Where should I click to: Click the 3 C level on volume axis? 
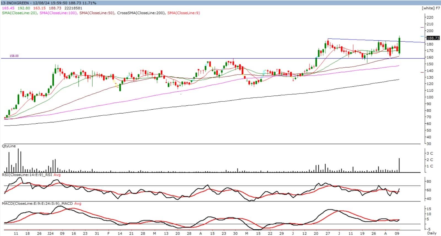(429, 153)
